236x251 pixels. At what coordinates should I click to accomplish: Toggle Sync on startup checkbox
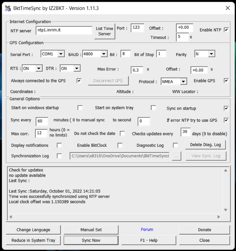(x=226, y=108)
